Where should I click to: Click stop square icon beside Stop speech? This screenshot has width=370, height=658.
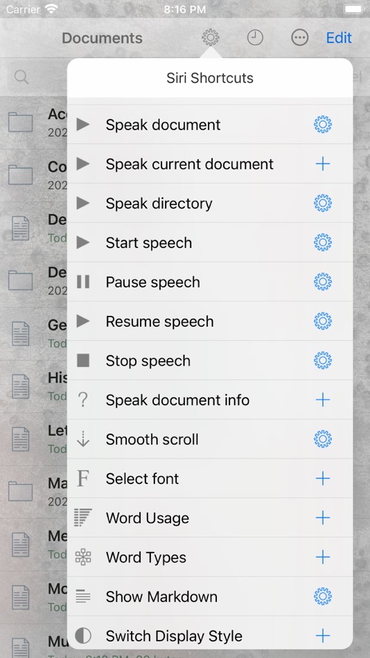83,360
